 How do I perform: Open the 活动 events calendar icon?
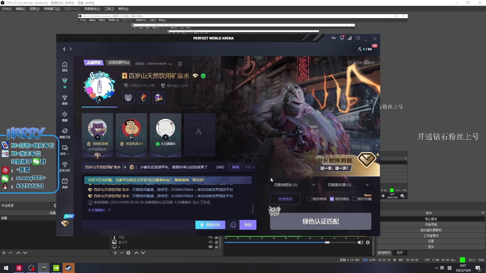tap(65, 183)
